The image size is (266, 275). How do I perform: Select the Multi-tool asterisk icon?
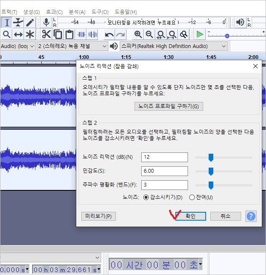coord(30,35)
